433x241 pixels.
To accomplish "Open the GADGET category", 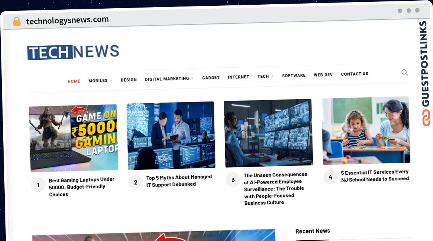I will pos(211,78).
